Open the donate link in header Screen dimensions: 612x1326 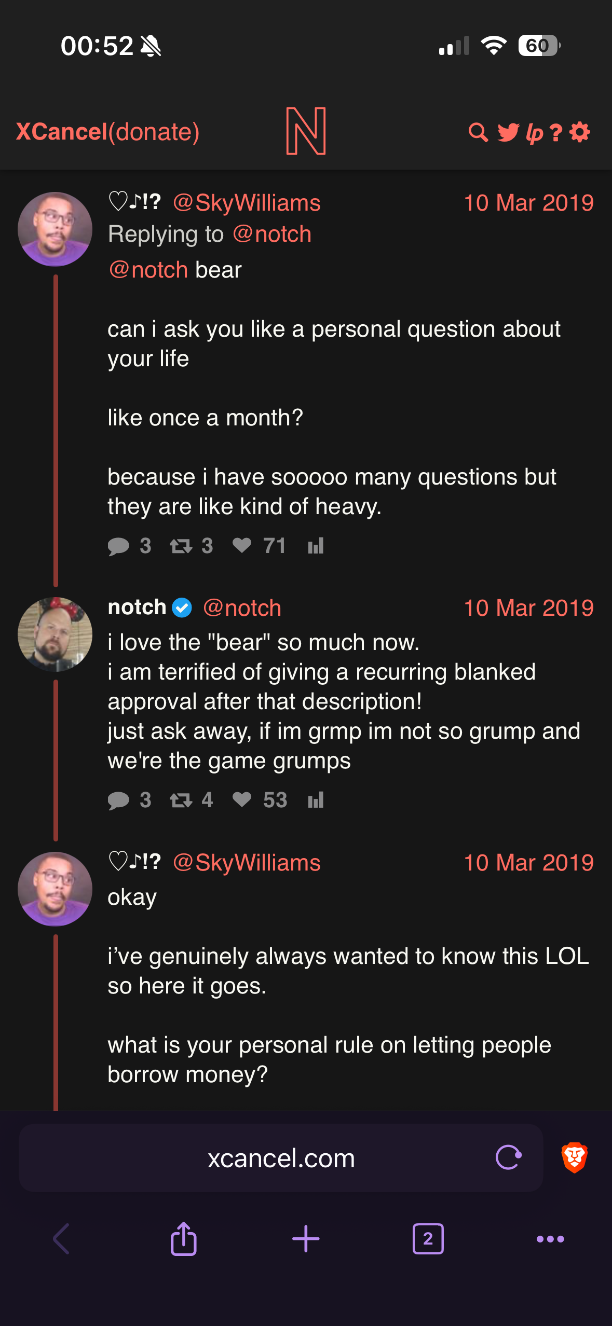(x=154, y=132)
